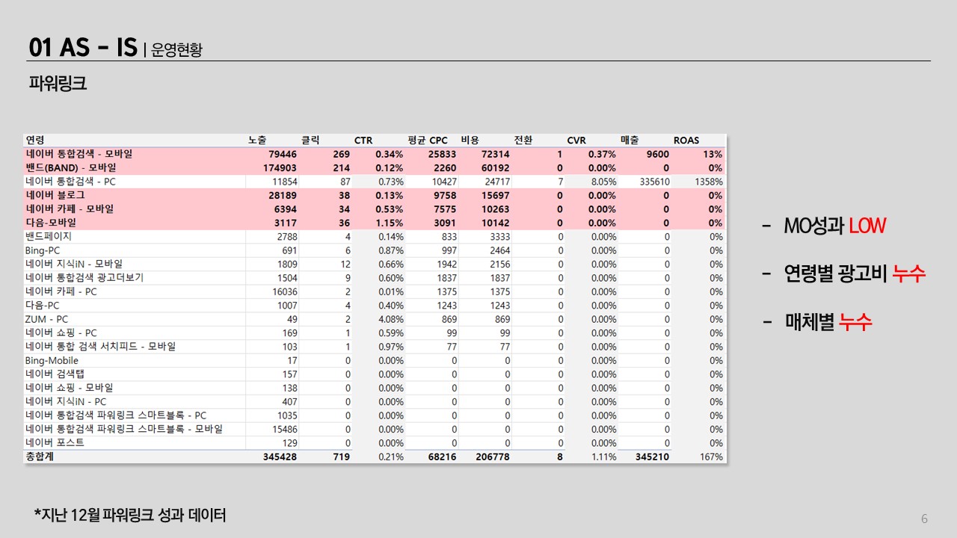The width and height of the screenshot is (957, 538).
Task: Click the CVR value 8.05%
Action: (x=603, y=182)
